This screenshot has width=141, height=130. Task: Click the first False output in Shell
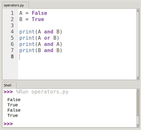coord(14,100)
